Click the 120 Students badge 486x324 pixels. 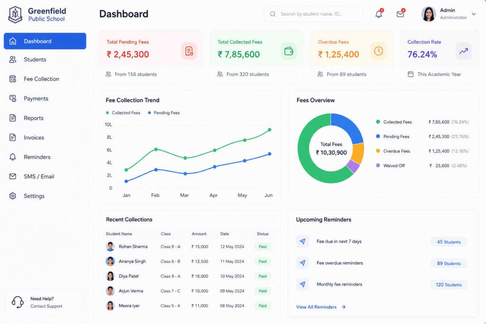point(449,285)
